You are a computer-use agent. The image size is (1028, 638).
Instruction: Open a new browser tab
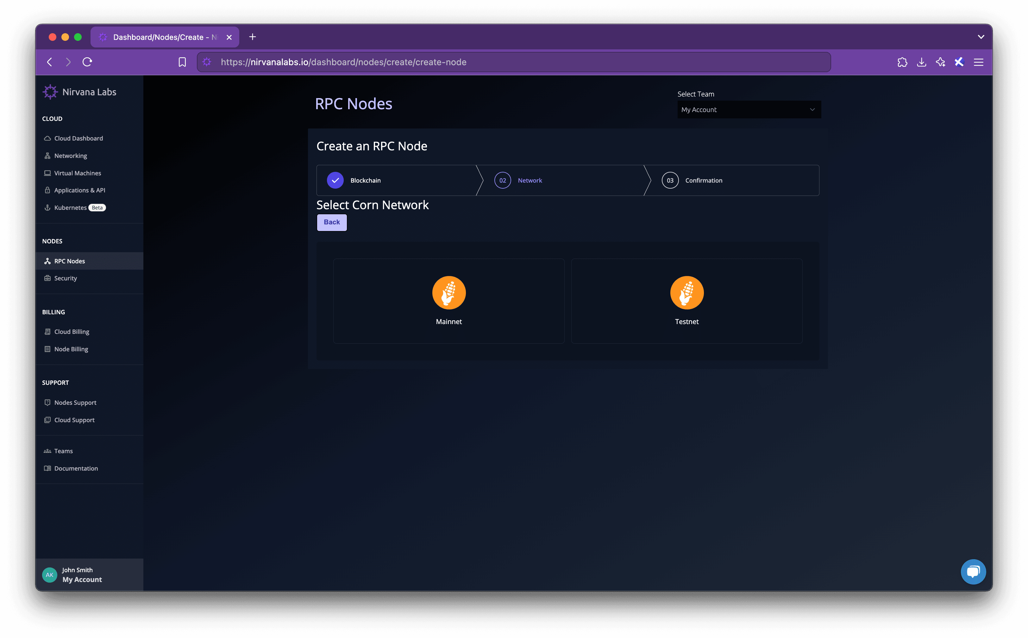tap(252, 37)
